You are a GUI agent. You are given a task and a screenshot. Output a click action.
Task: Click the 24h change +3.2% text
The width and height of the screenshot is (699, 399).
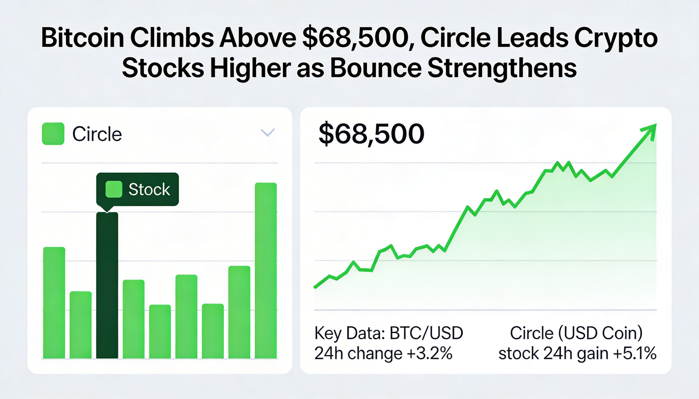[383, 353]
